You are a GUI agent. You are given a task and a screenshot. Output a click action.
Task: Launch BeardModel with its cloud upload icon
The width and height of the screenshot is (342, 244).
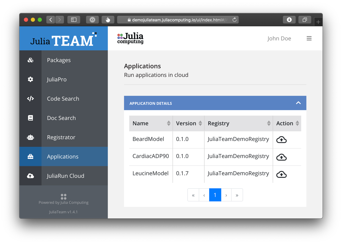(282, 140)
